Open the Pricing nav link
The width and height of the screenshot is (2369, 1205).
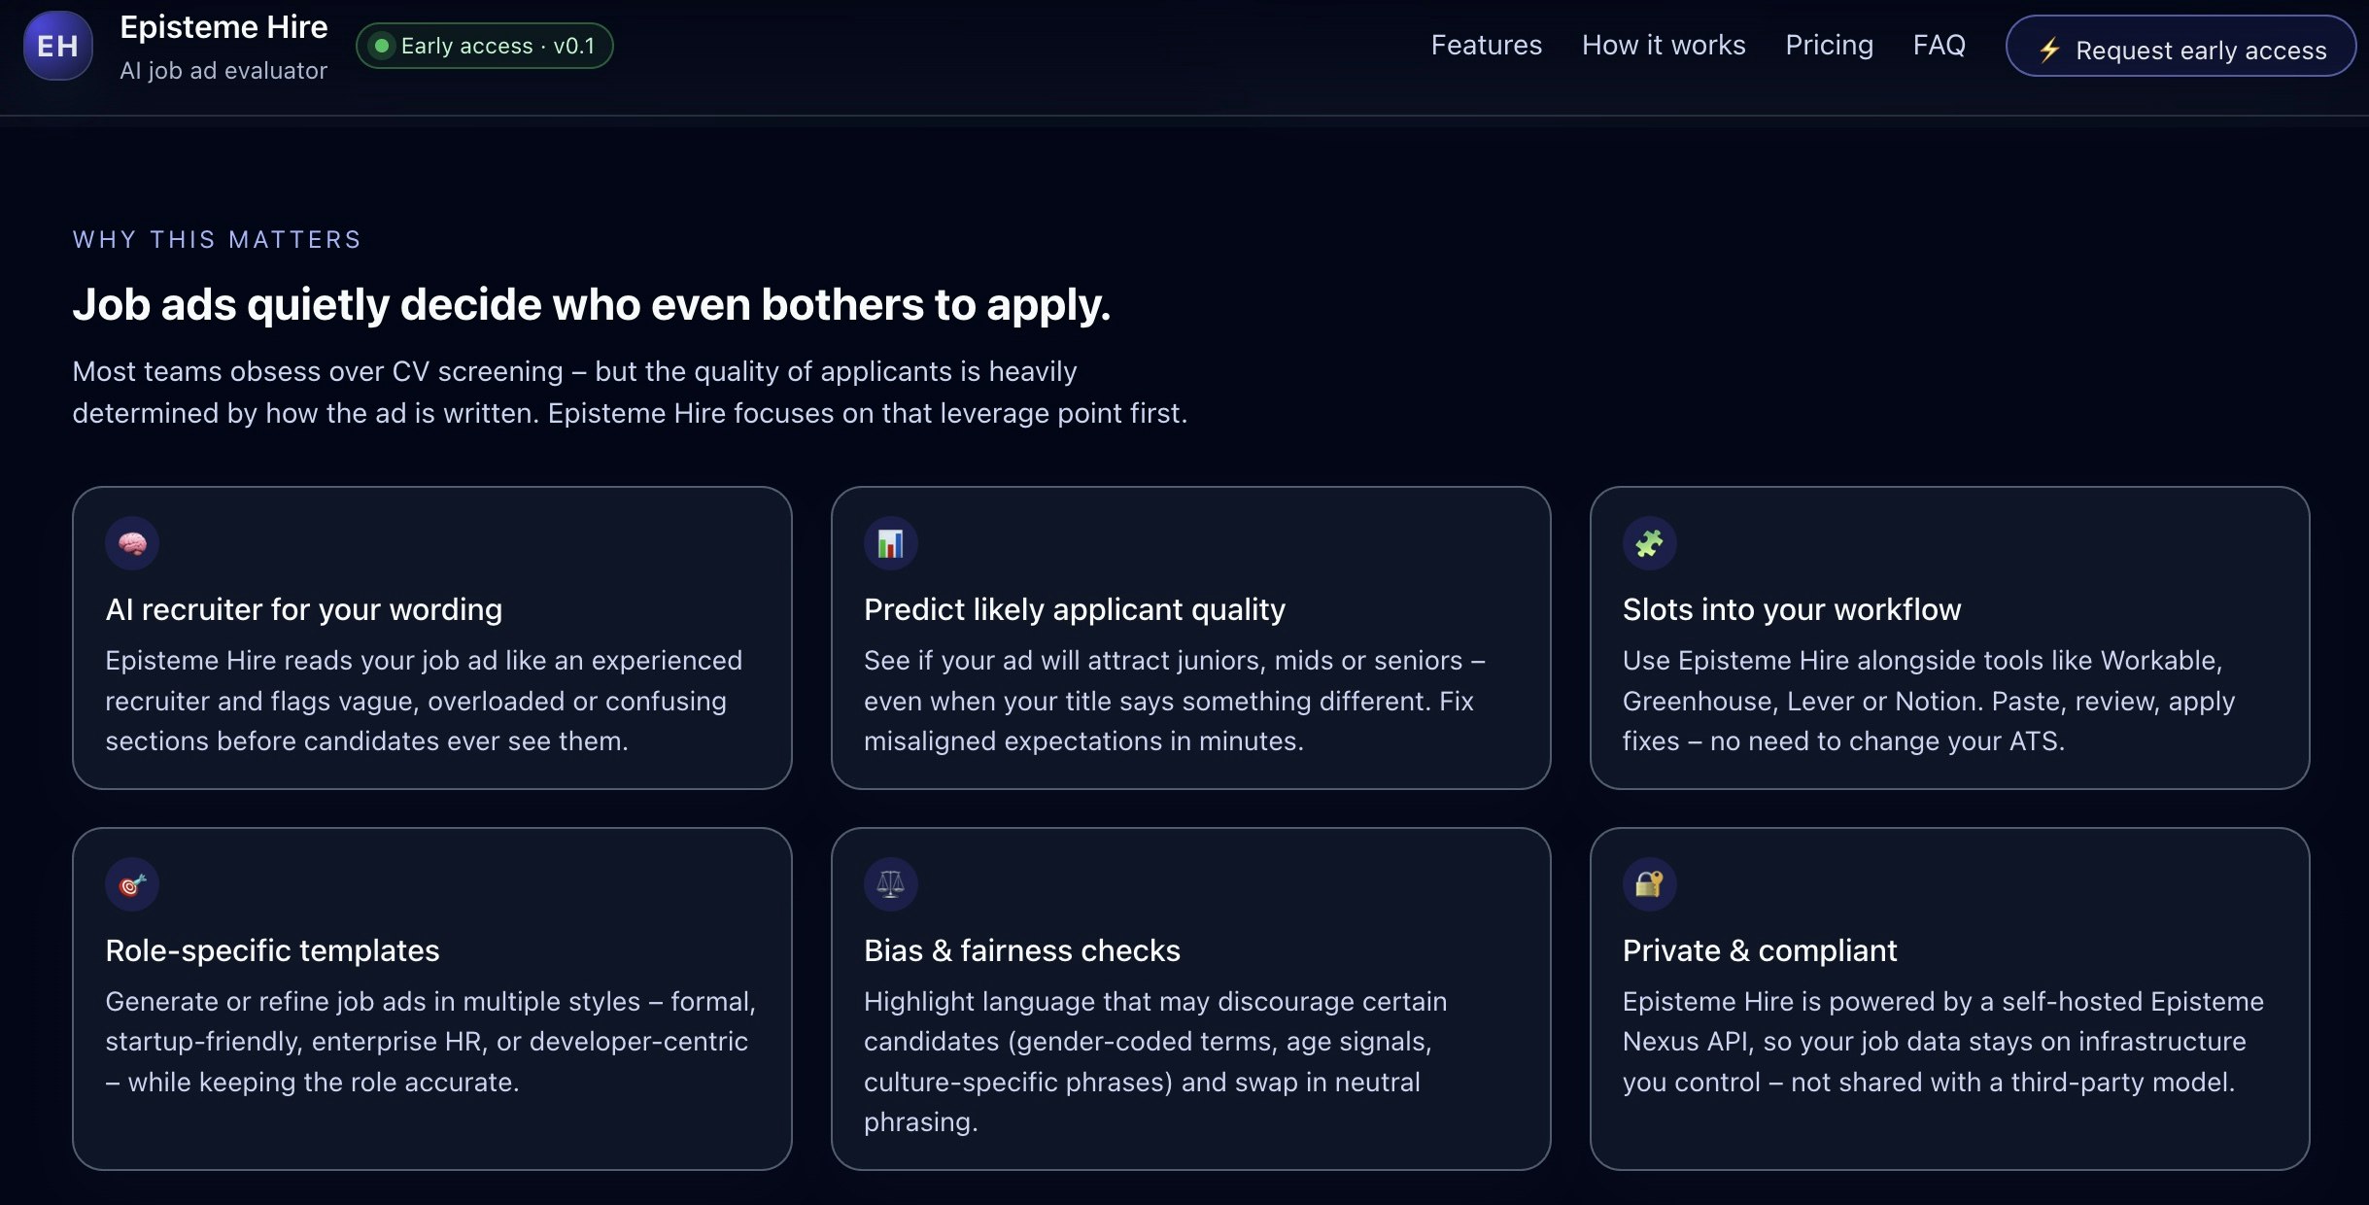coord(1829,45)
